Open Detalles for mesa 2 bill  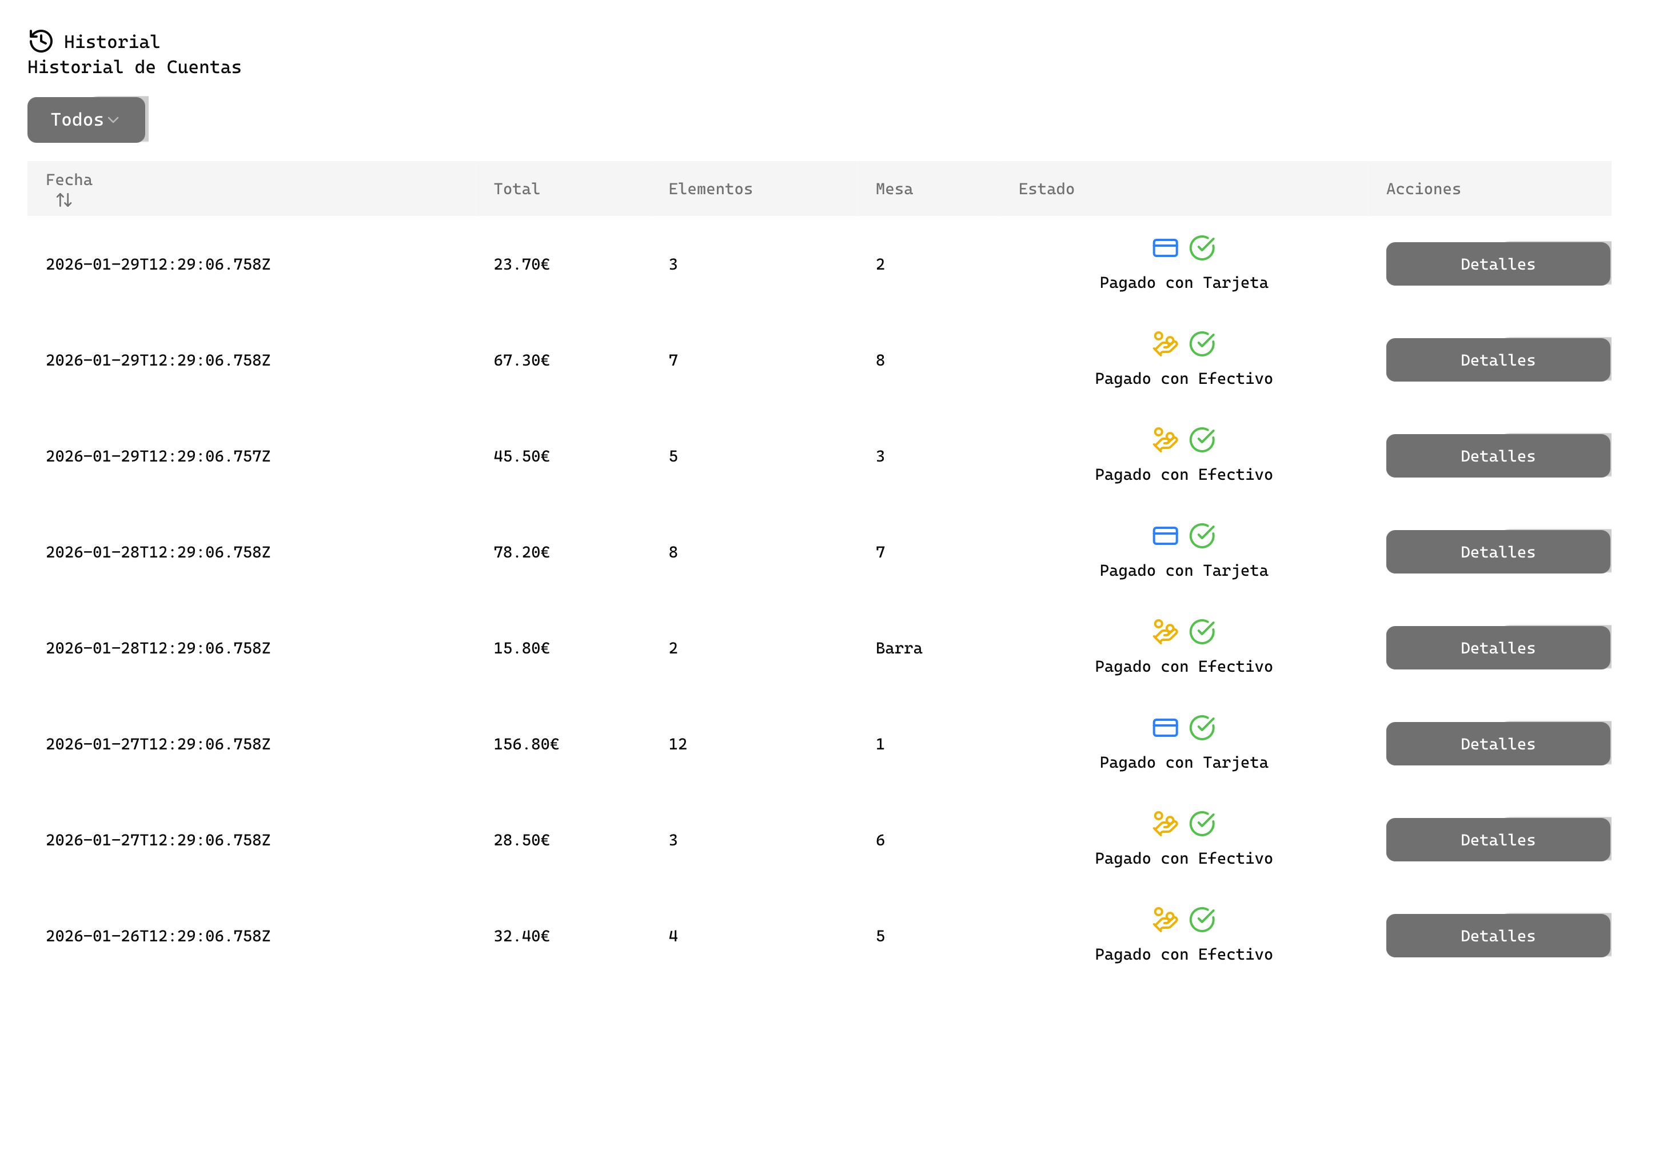(1497, 264)
